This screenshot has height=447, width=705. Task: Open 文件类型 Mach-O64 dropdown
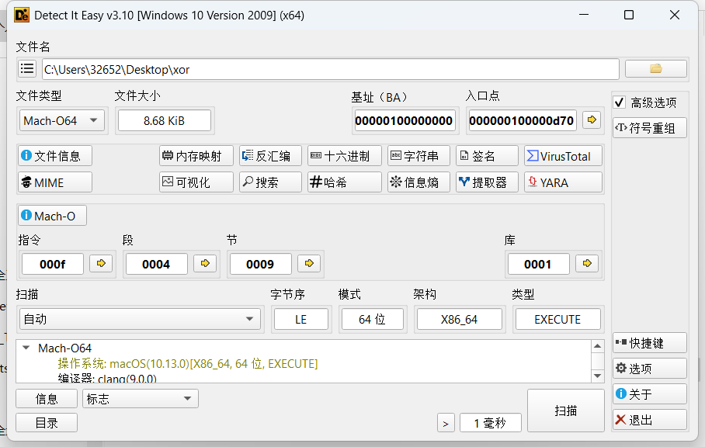[x=61, y=120]
